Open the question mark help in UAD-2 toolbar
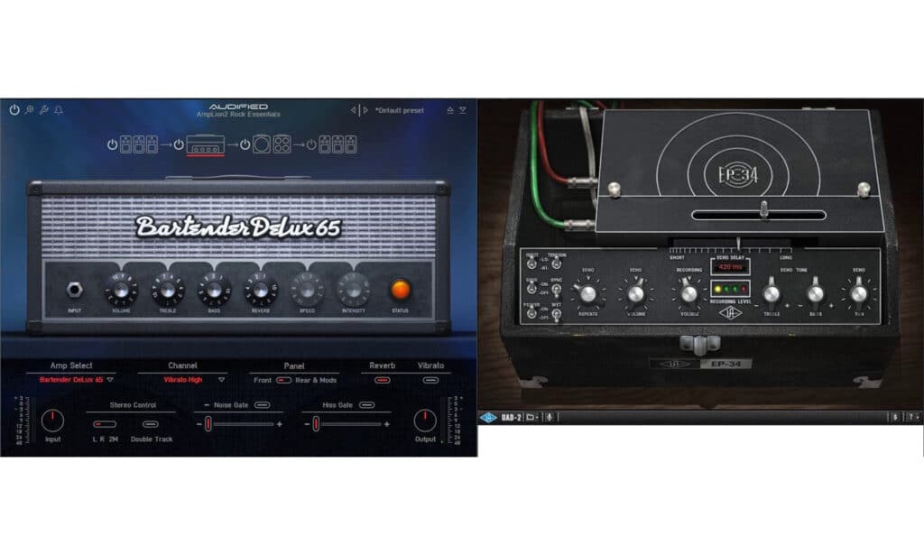 [x=911, y=418]
